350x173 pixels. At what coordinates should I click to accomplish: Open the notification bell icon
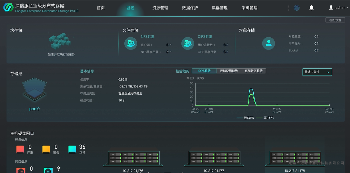pos(311,8)
